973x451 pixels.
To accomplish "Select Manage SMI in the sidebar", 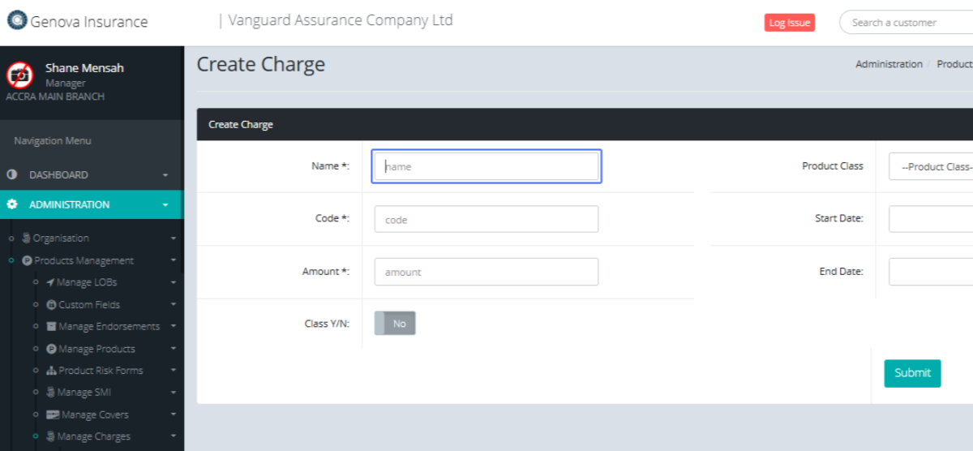I will click(84, 393).
